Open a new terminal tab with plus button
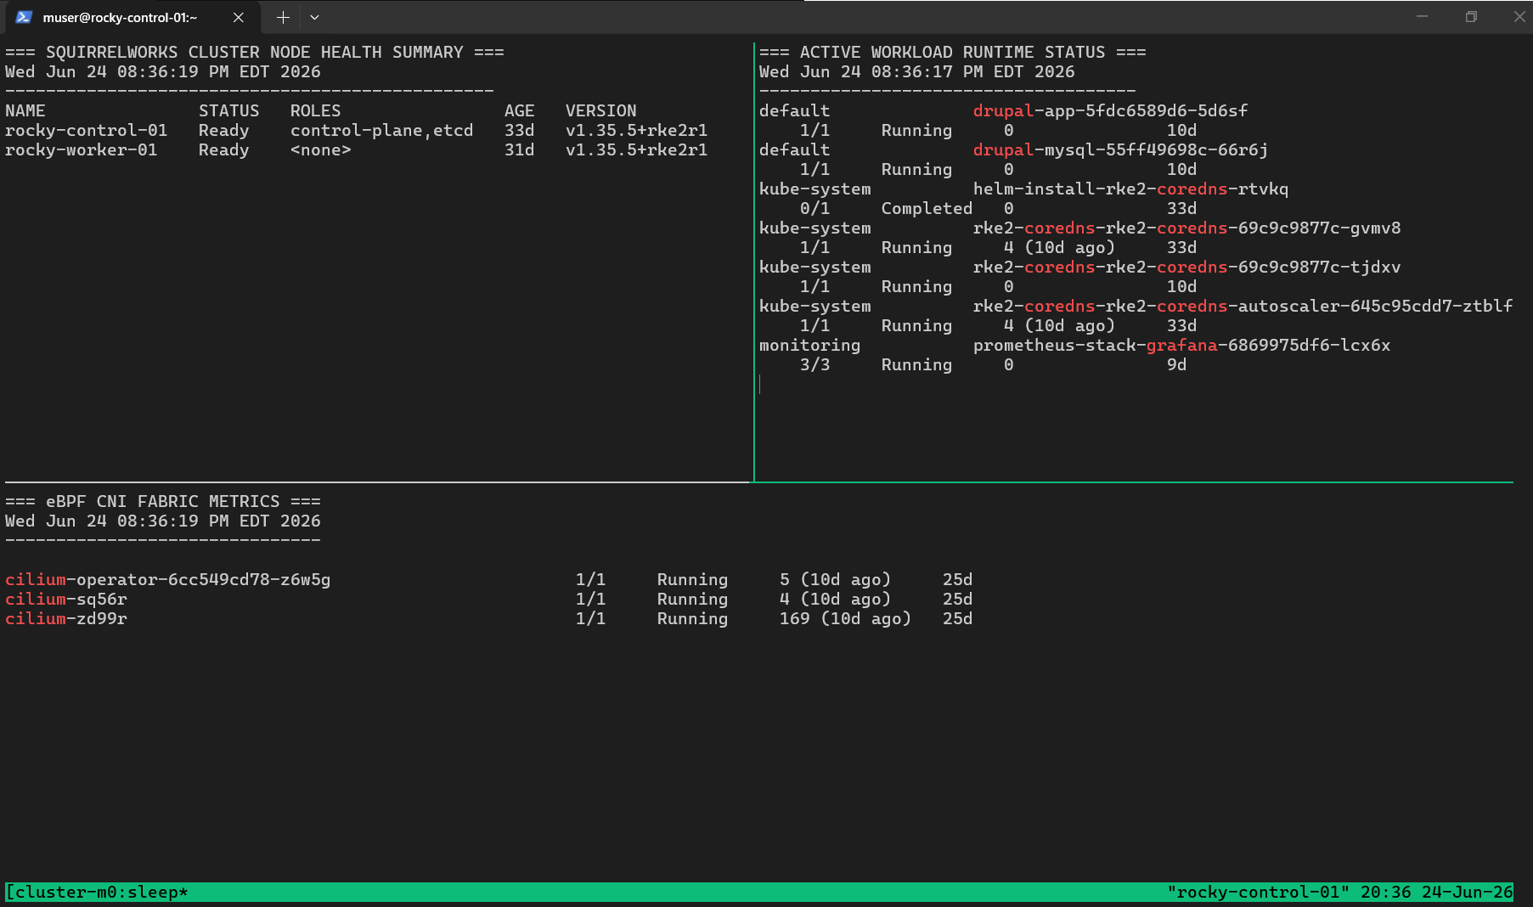This screenshot has width=1533, height=907. click(283, 17)
